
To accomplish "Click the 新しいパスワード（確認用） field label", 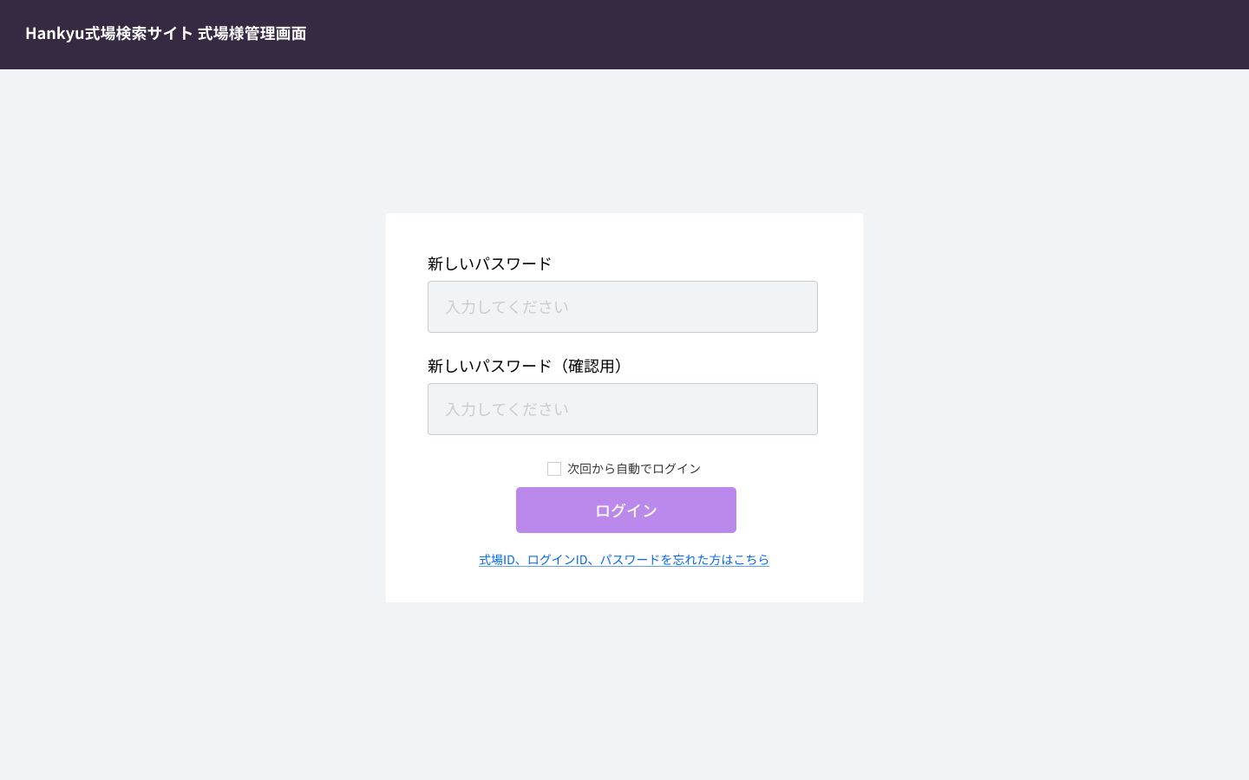I will click(526, 366).
